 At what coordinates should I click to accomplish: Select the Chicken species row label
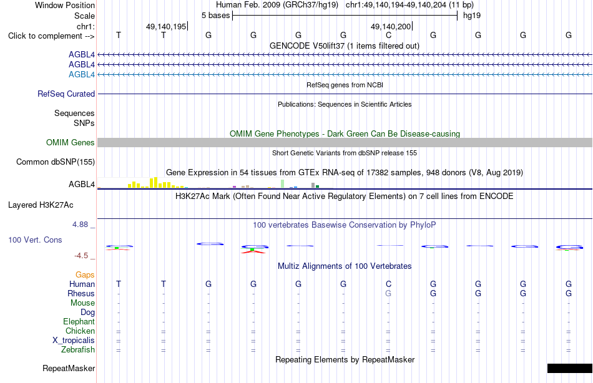80,331
